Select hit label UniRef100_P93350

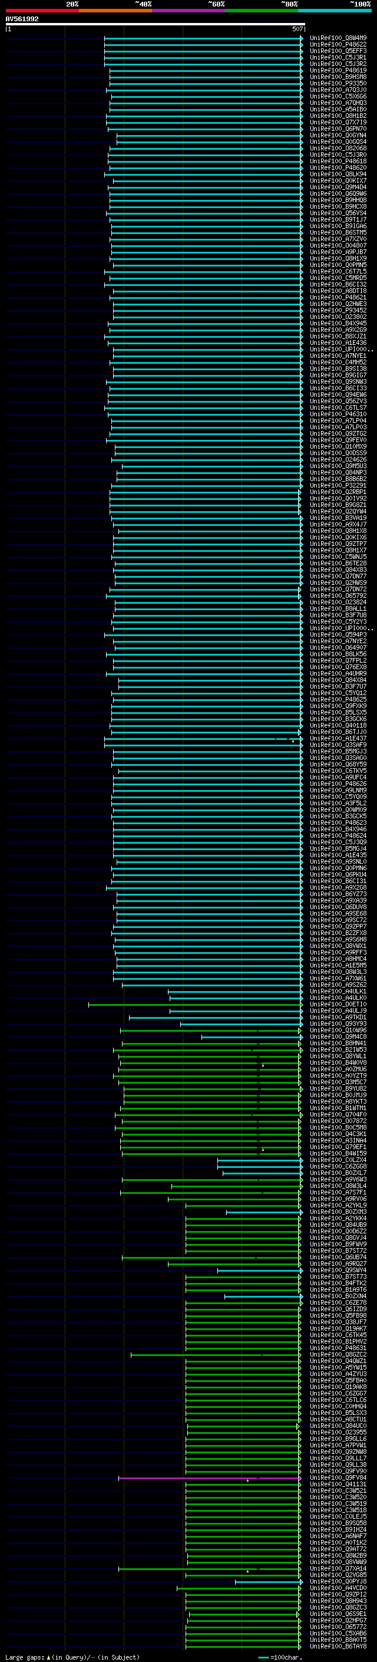(x=338, y=83)
